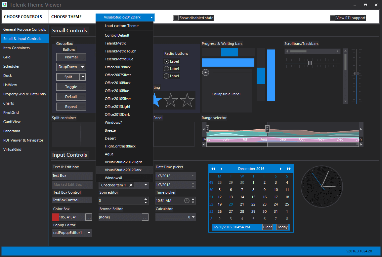The height and width of the screenshot is (257, 382).
Task: Click horizontal scrollbar's right arrow
Action: [338, 51]
